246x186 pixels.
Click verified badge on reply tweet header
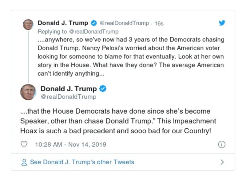93,23
